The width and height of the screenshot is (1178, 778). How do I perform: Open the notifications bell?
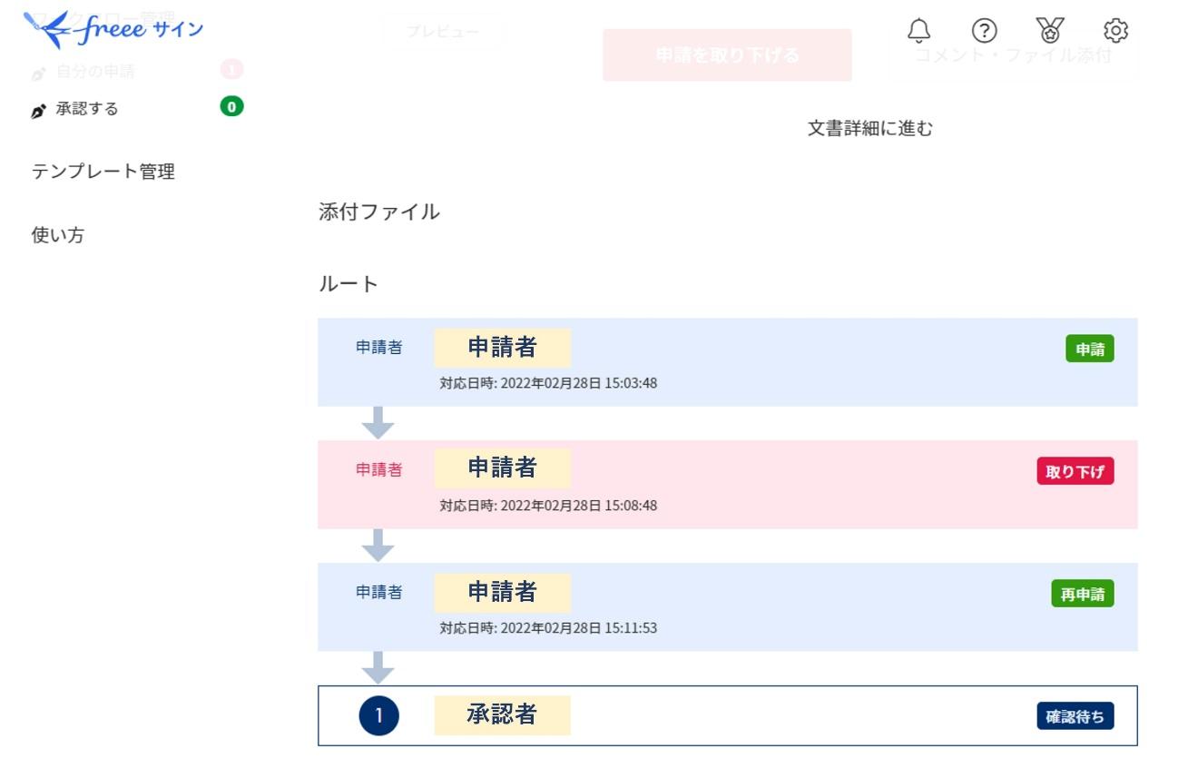pyautogui.click(x=919, y=30)
